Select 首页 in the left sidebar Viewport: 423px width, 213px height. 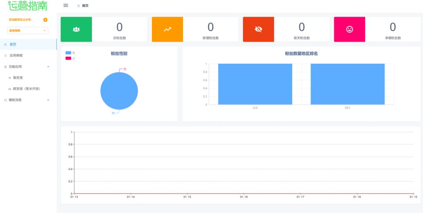coord(13,45)
